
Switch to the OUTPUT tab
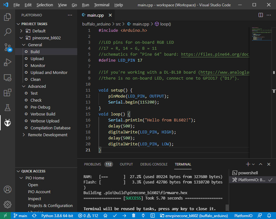[x=126, y=164]
